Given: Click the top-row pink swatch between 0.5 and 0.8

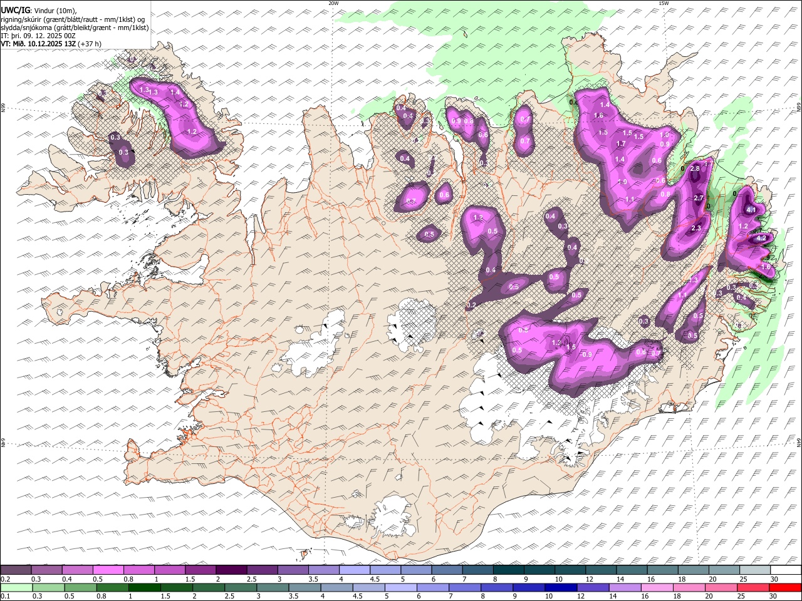Looking at the screenshot, I should click(x=108, y=570).
